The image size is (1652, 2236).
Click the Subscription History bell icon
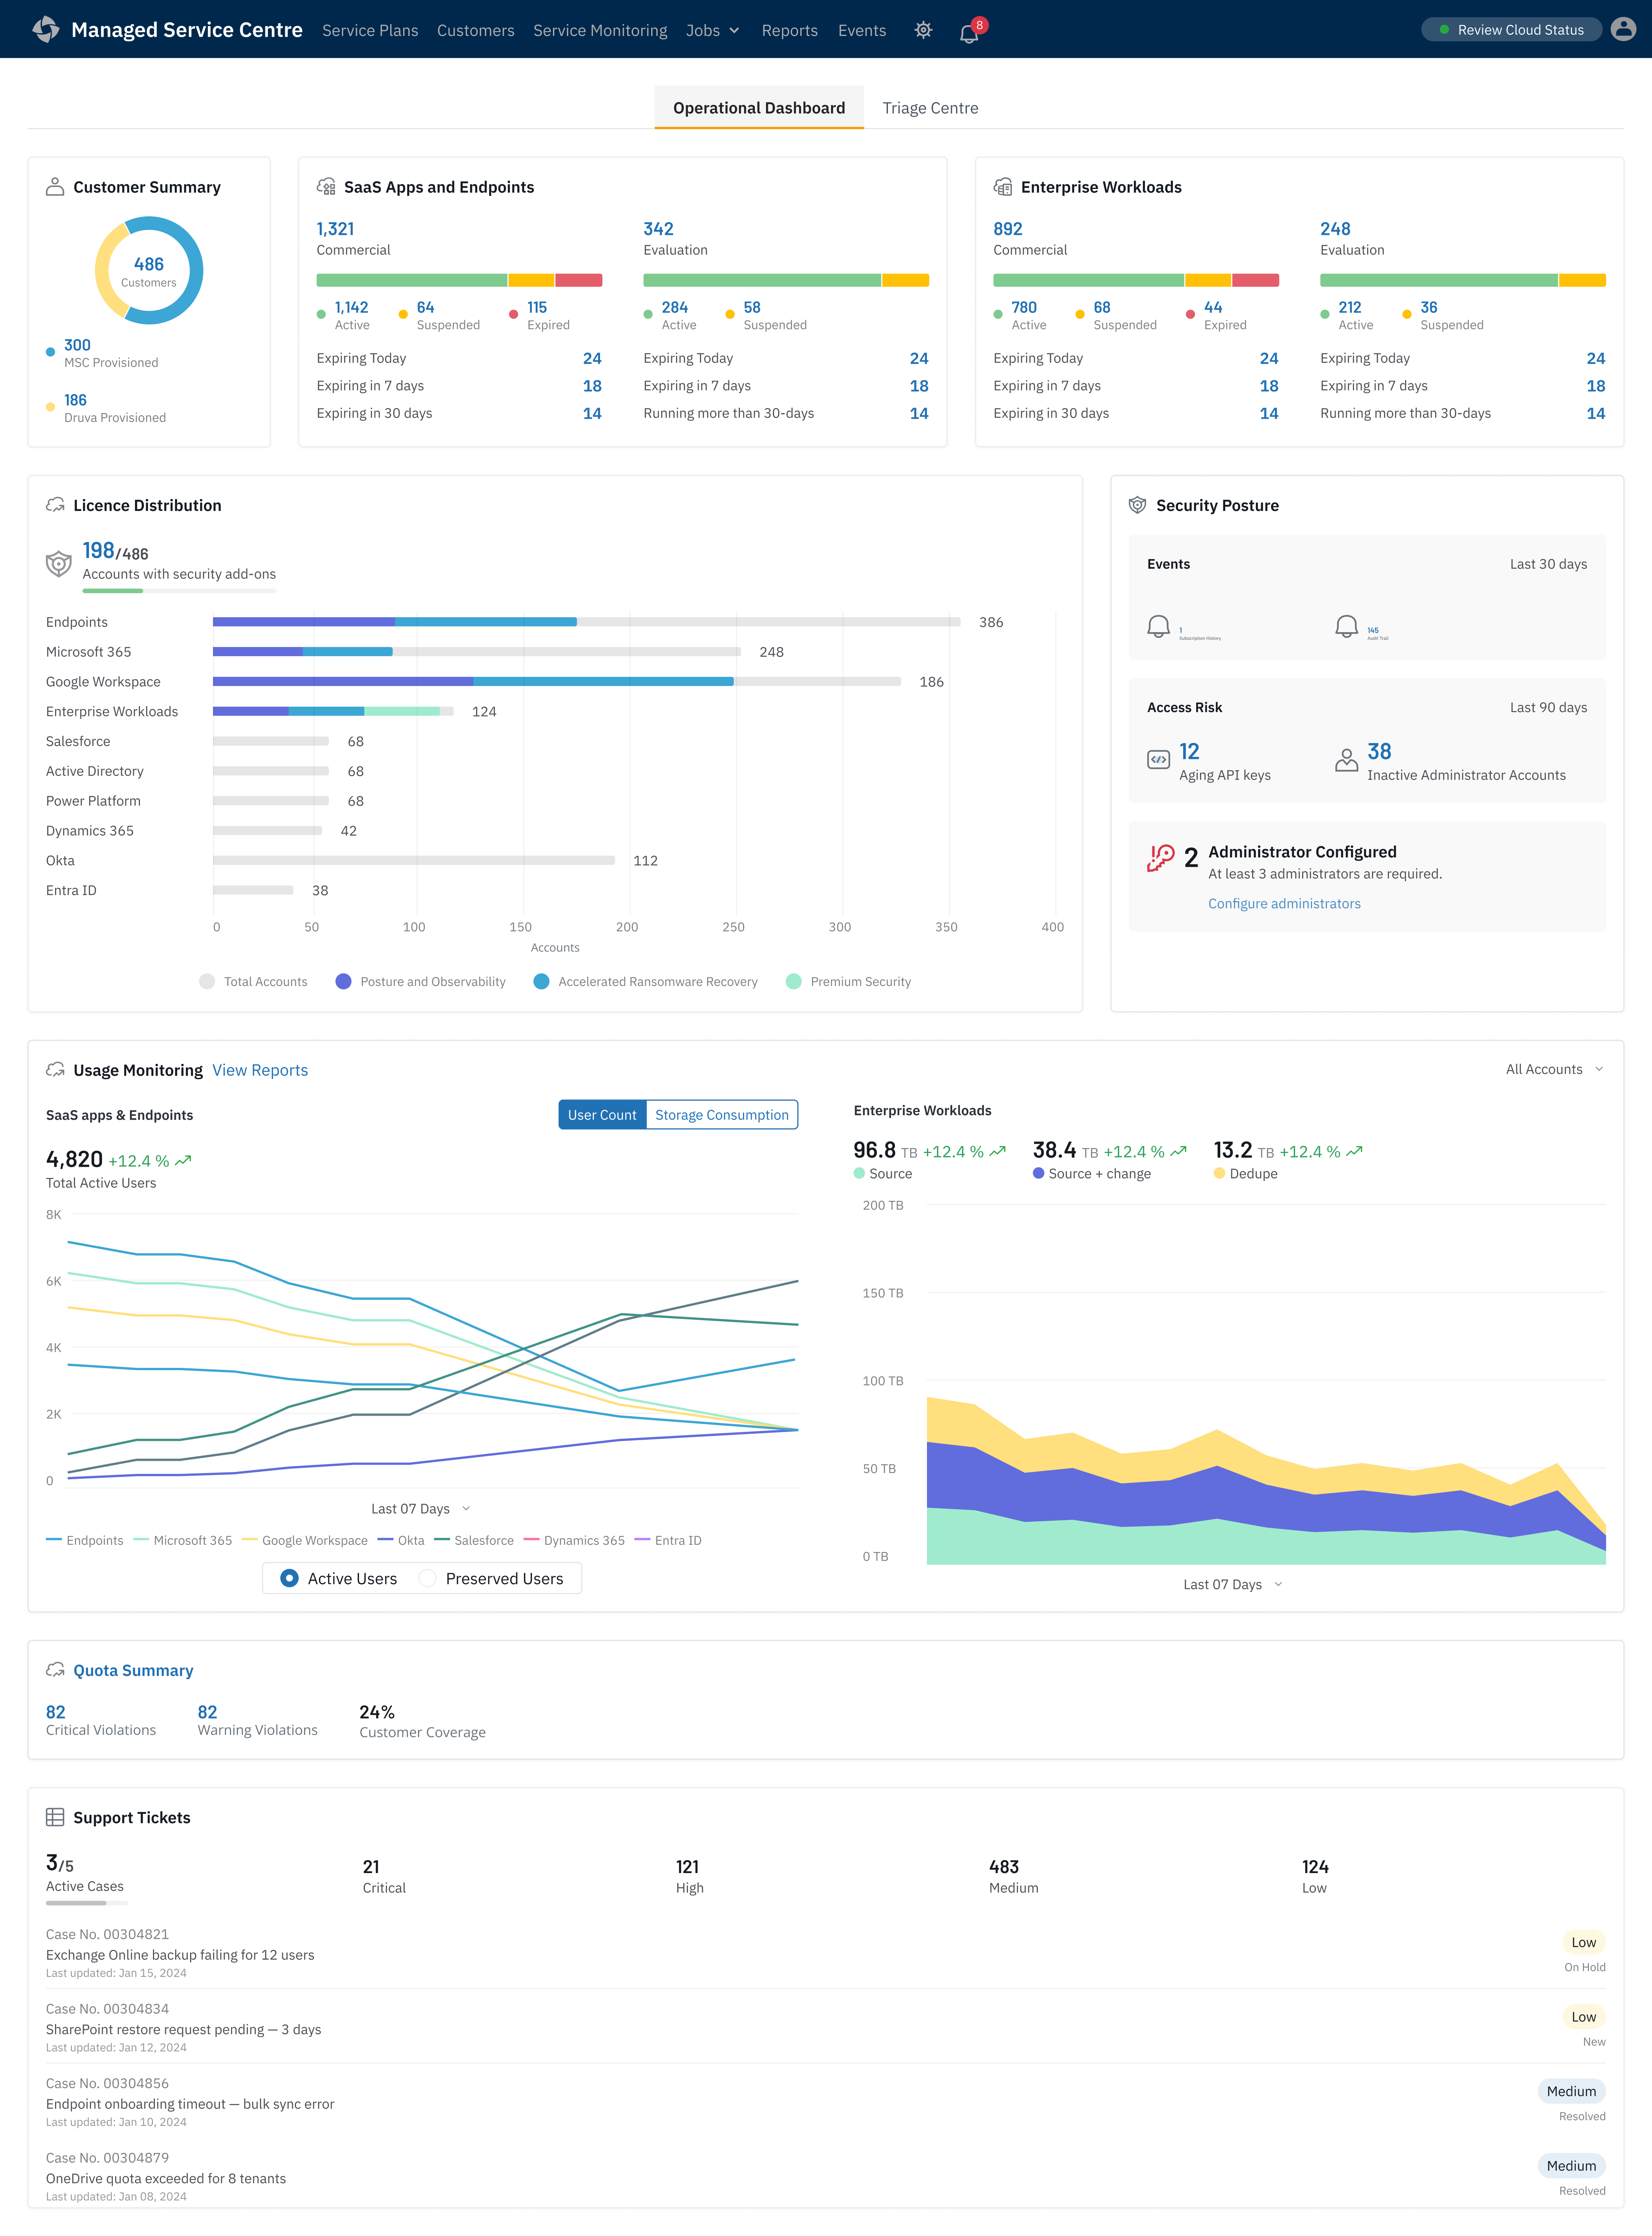[x=1158, y=627]
